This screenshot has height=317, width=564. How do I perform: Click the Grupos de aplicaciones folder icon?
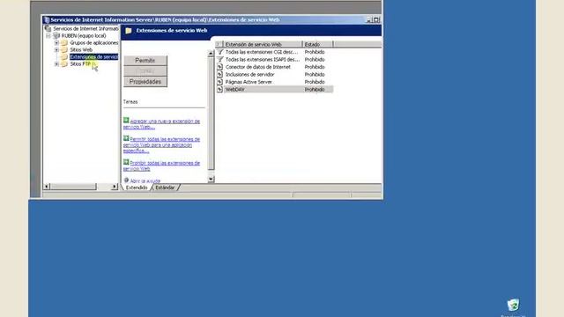64,43
